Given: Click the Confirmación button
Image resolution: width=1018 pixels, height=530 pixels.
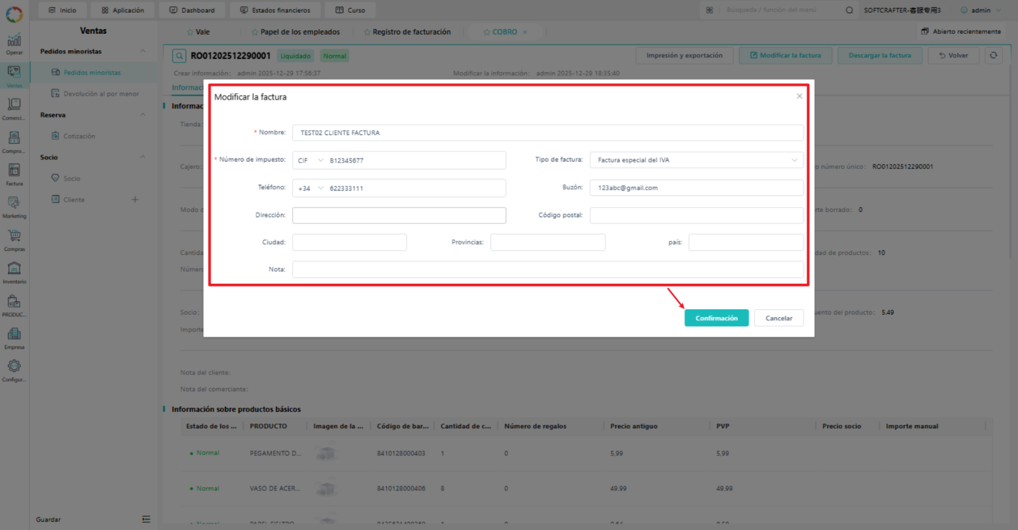Looking at the screenshot, I should pyautogui.click(x=716, y=318).
